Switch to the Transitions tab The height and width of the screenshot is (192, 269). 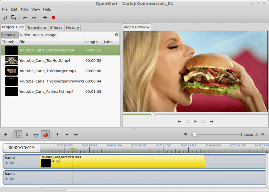[x=37, y=27]
